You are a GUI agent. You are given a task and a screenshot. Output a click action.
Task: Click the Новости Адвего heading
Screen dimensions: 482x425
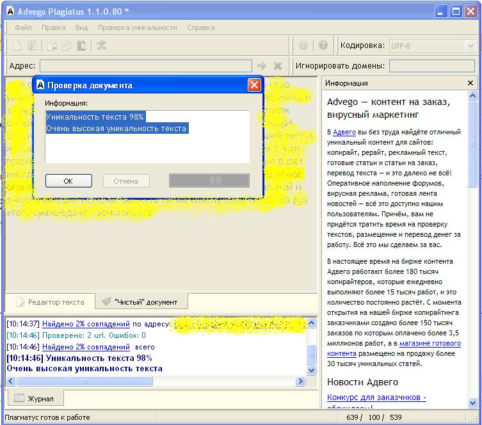[x=362, y=382]
